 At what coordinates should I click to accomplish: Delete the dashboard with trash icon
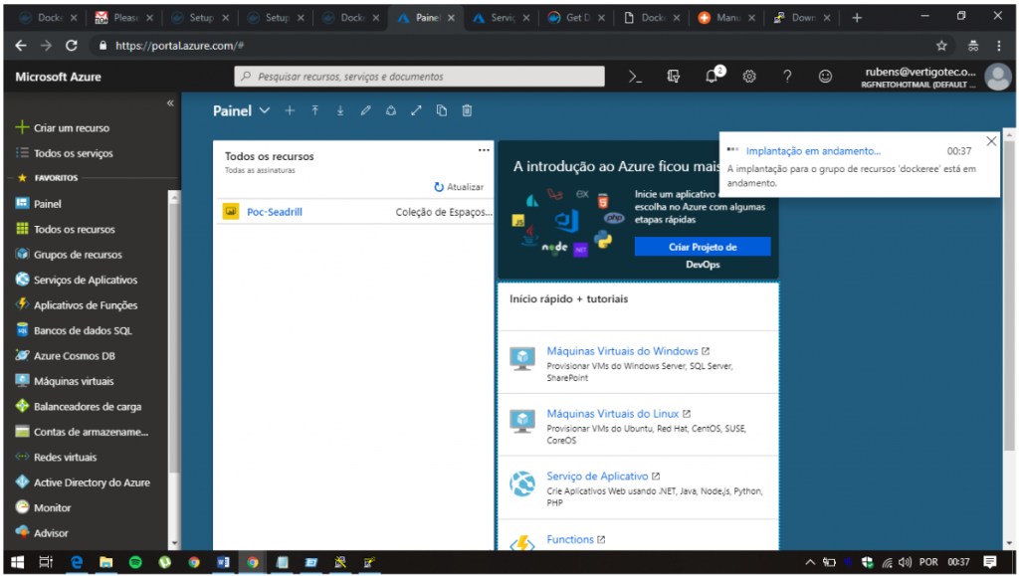[467, 111]
